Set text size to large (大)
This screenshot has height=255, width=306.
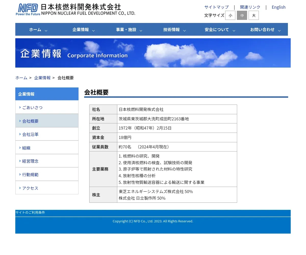[x=254, y=15]
